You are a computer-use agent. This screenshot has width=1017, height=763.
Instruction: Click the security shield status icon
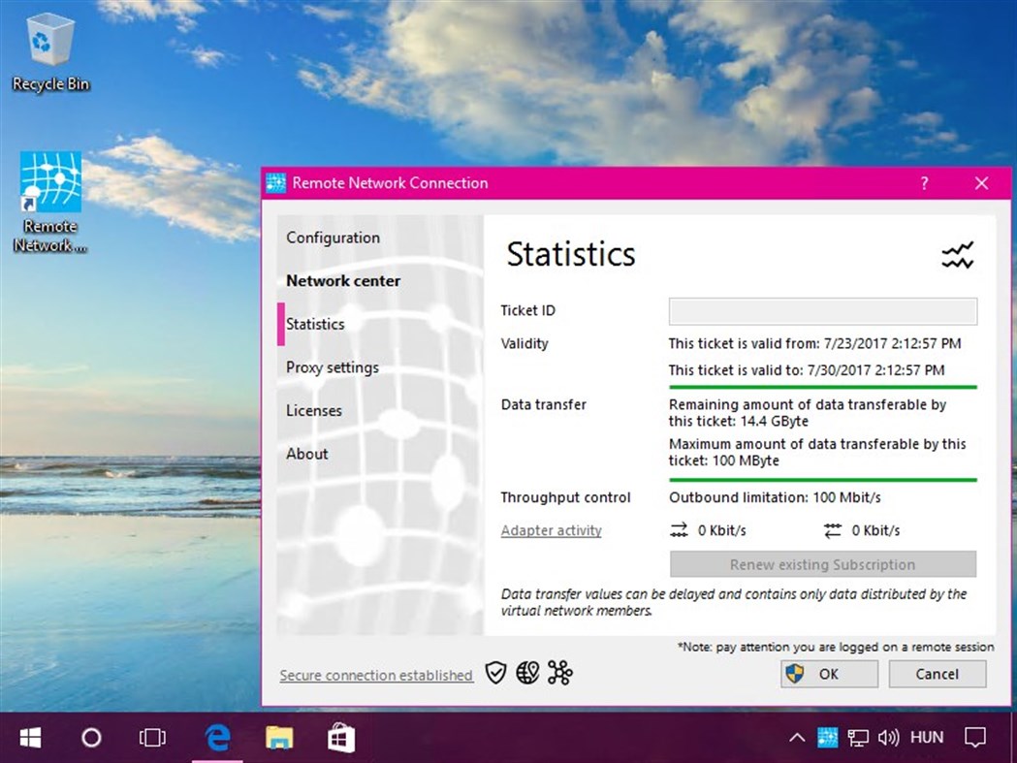coord(495,672)
